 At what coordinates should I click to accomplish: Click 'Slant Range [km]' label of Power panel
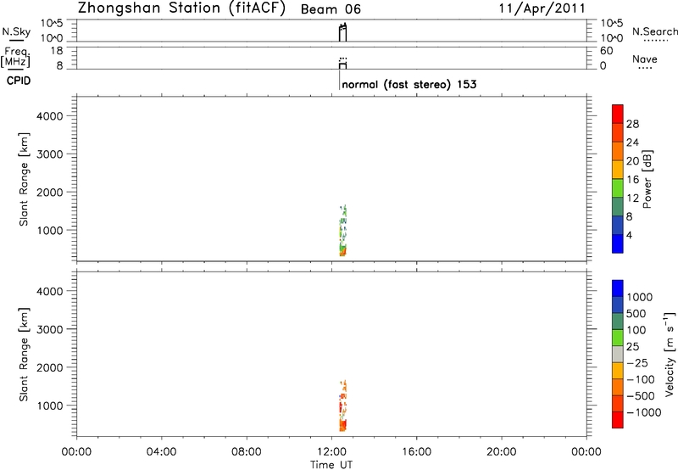pyautogui.click(x=24, y=179)
